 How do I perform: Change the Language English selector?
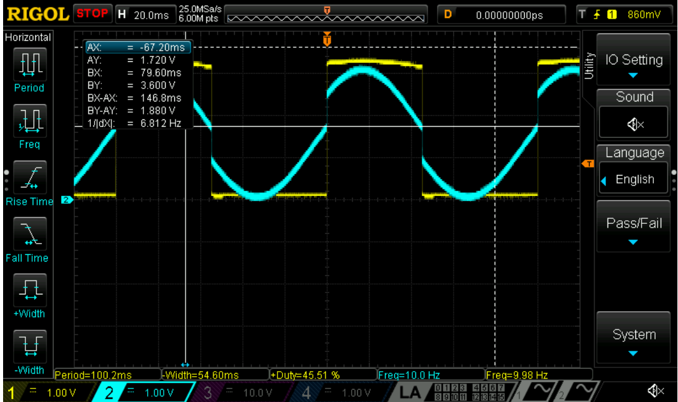coord(634,179)
